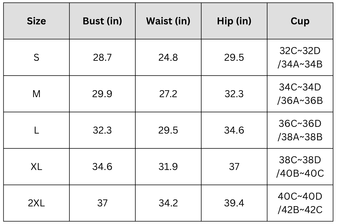Select the 2XL size row label
This screenshot has width=337, height=224.
37,203
